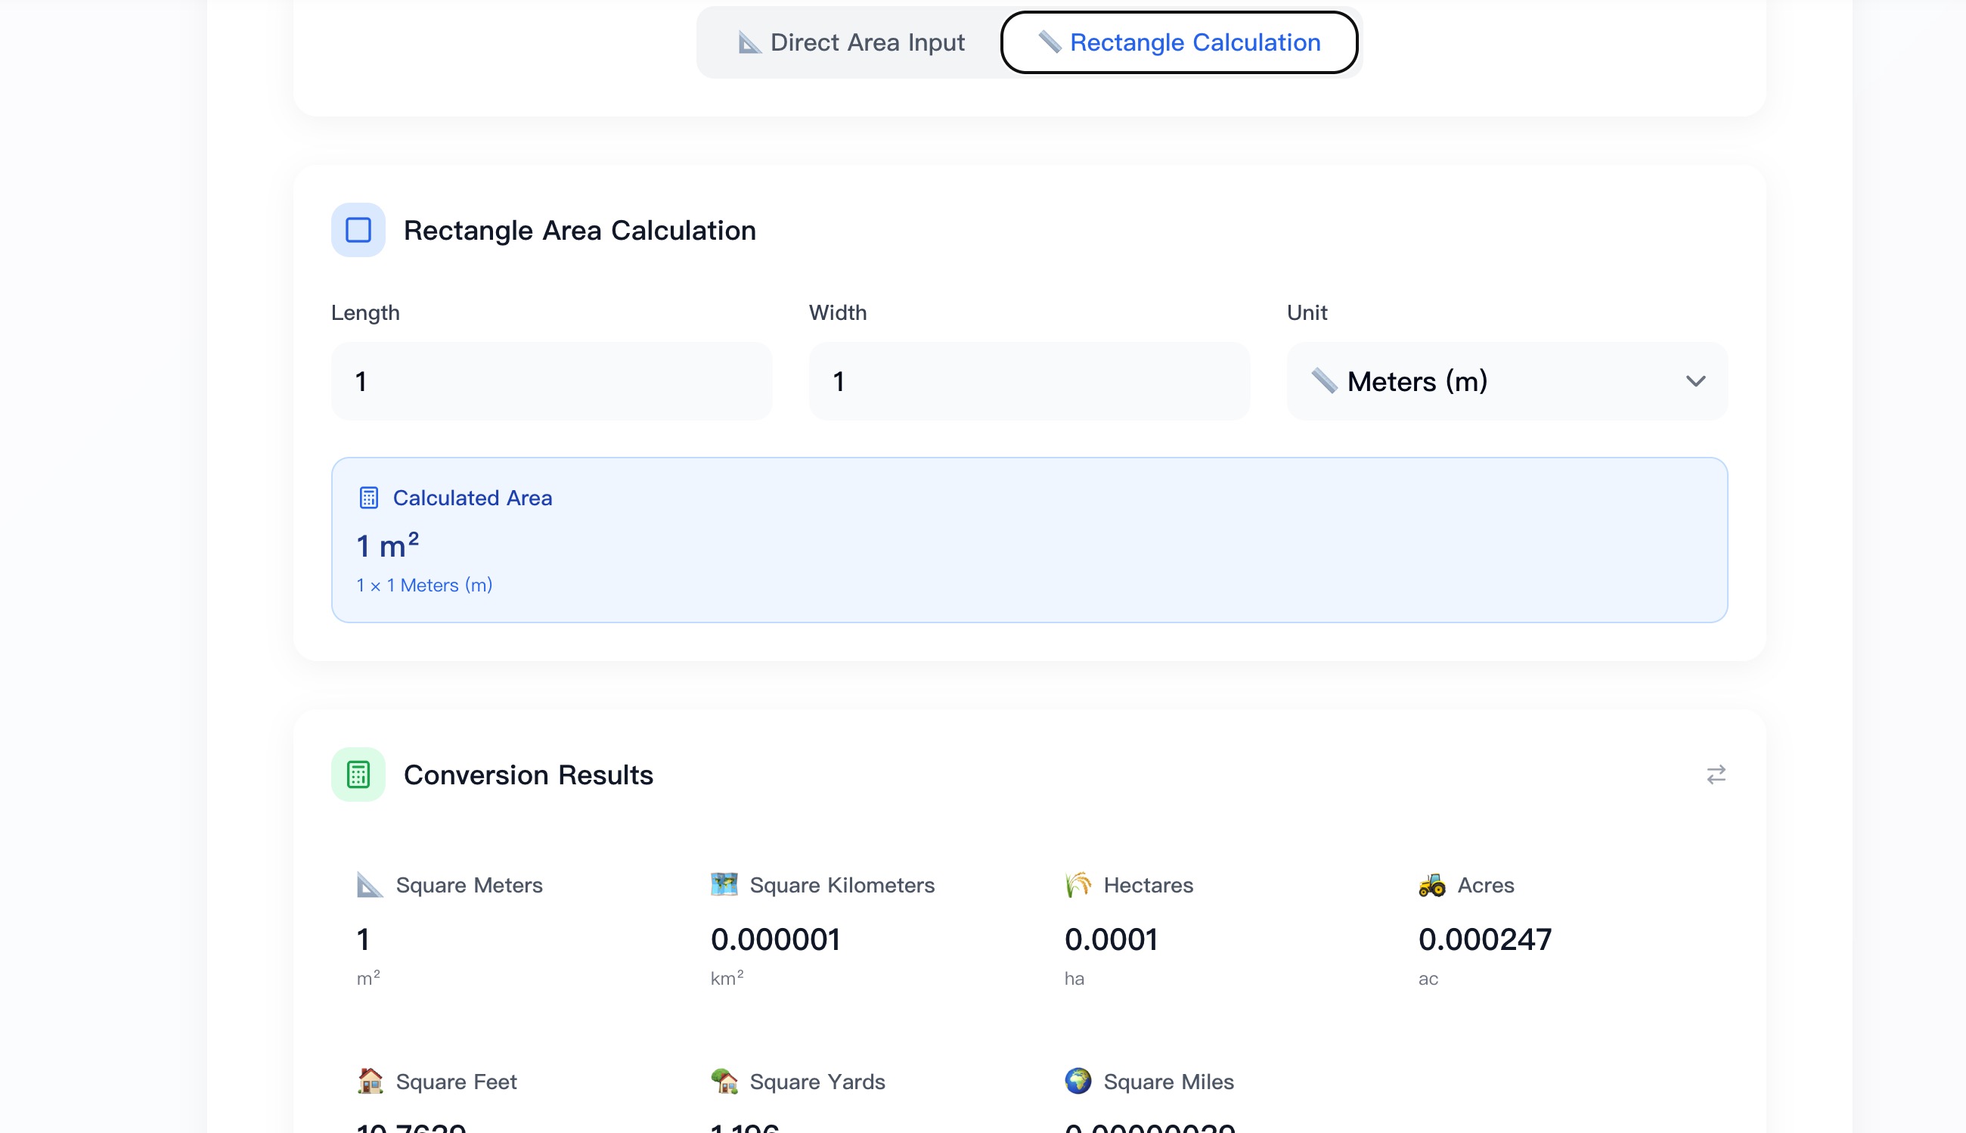The width and height of the screenshot is (1966, 1133).
Task: Click the 'Square Kilometers' label
Action: click(x=842, y=885)
